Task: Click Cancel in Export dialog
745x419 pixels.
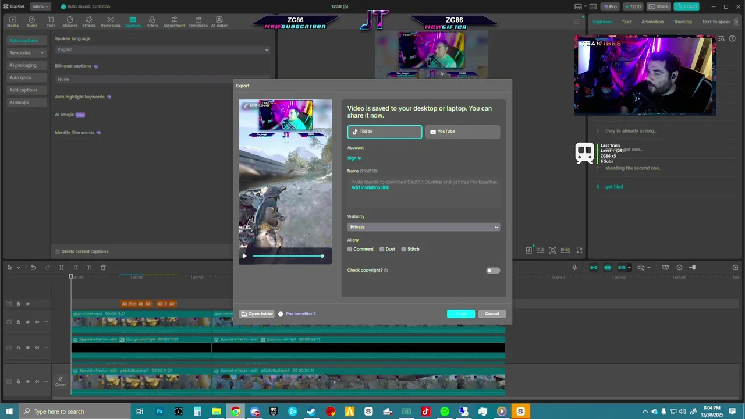Action: pos(492,314)
